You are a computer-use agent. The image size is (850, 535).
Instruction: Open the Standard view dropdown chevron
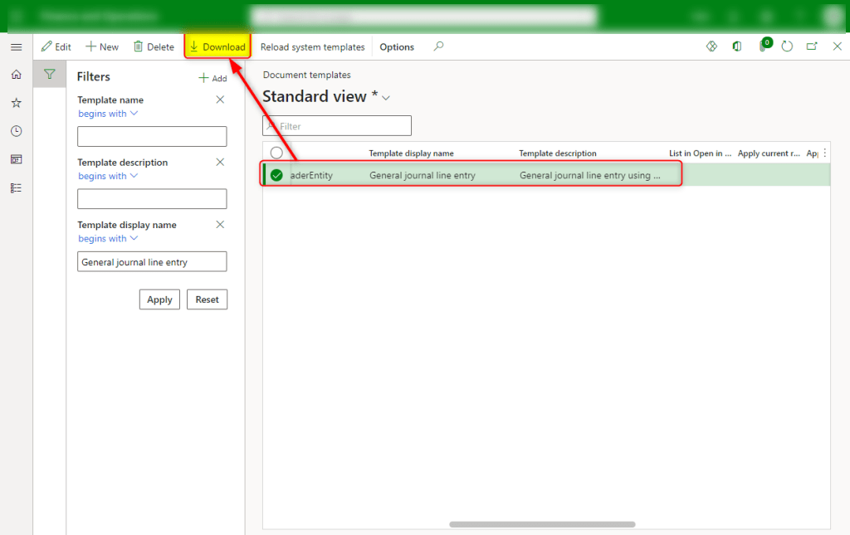tap(386, 98)
